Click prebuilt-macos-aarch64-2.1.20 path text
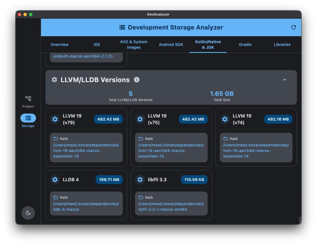The width and height of the screenshot is (317, 245). (83, 56)
